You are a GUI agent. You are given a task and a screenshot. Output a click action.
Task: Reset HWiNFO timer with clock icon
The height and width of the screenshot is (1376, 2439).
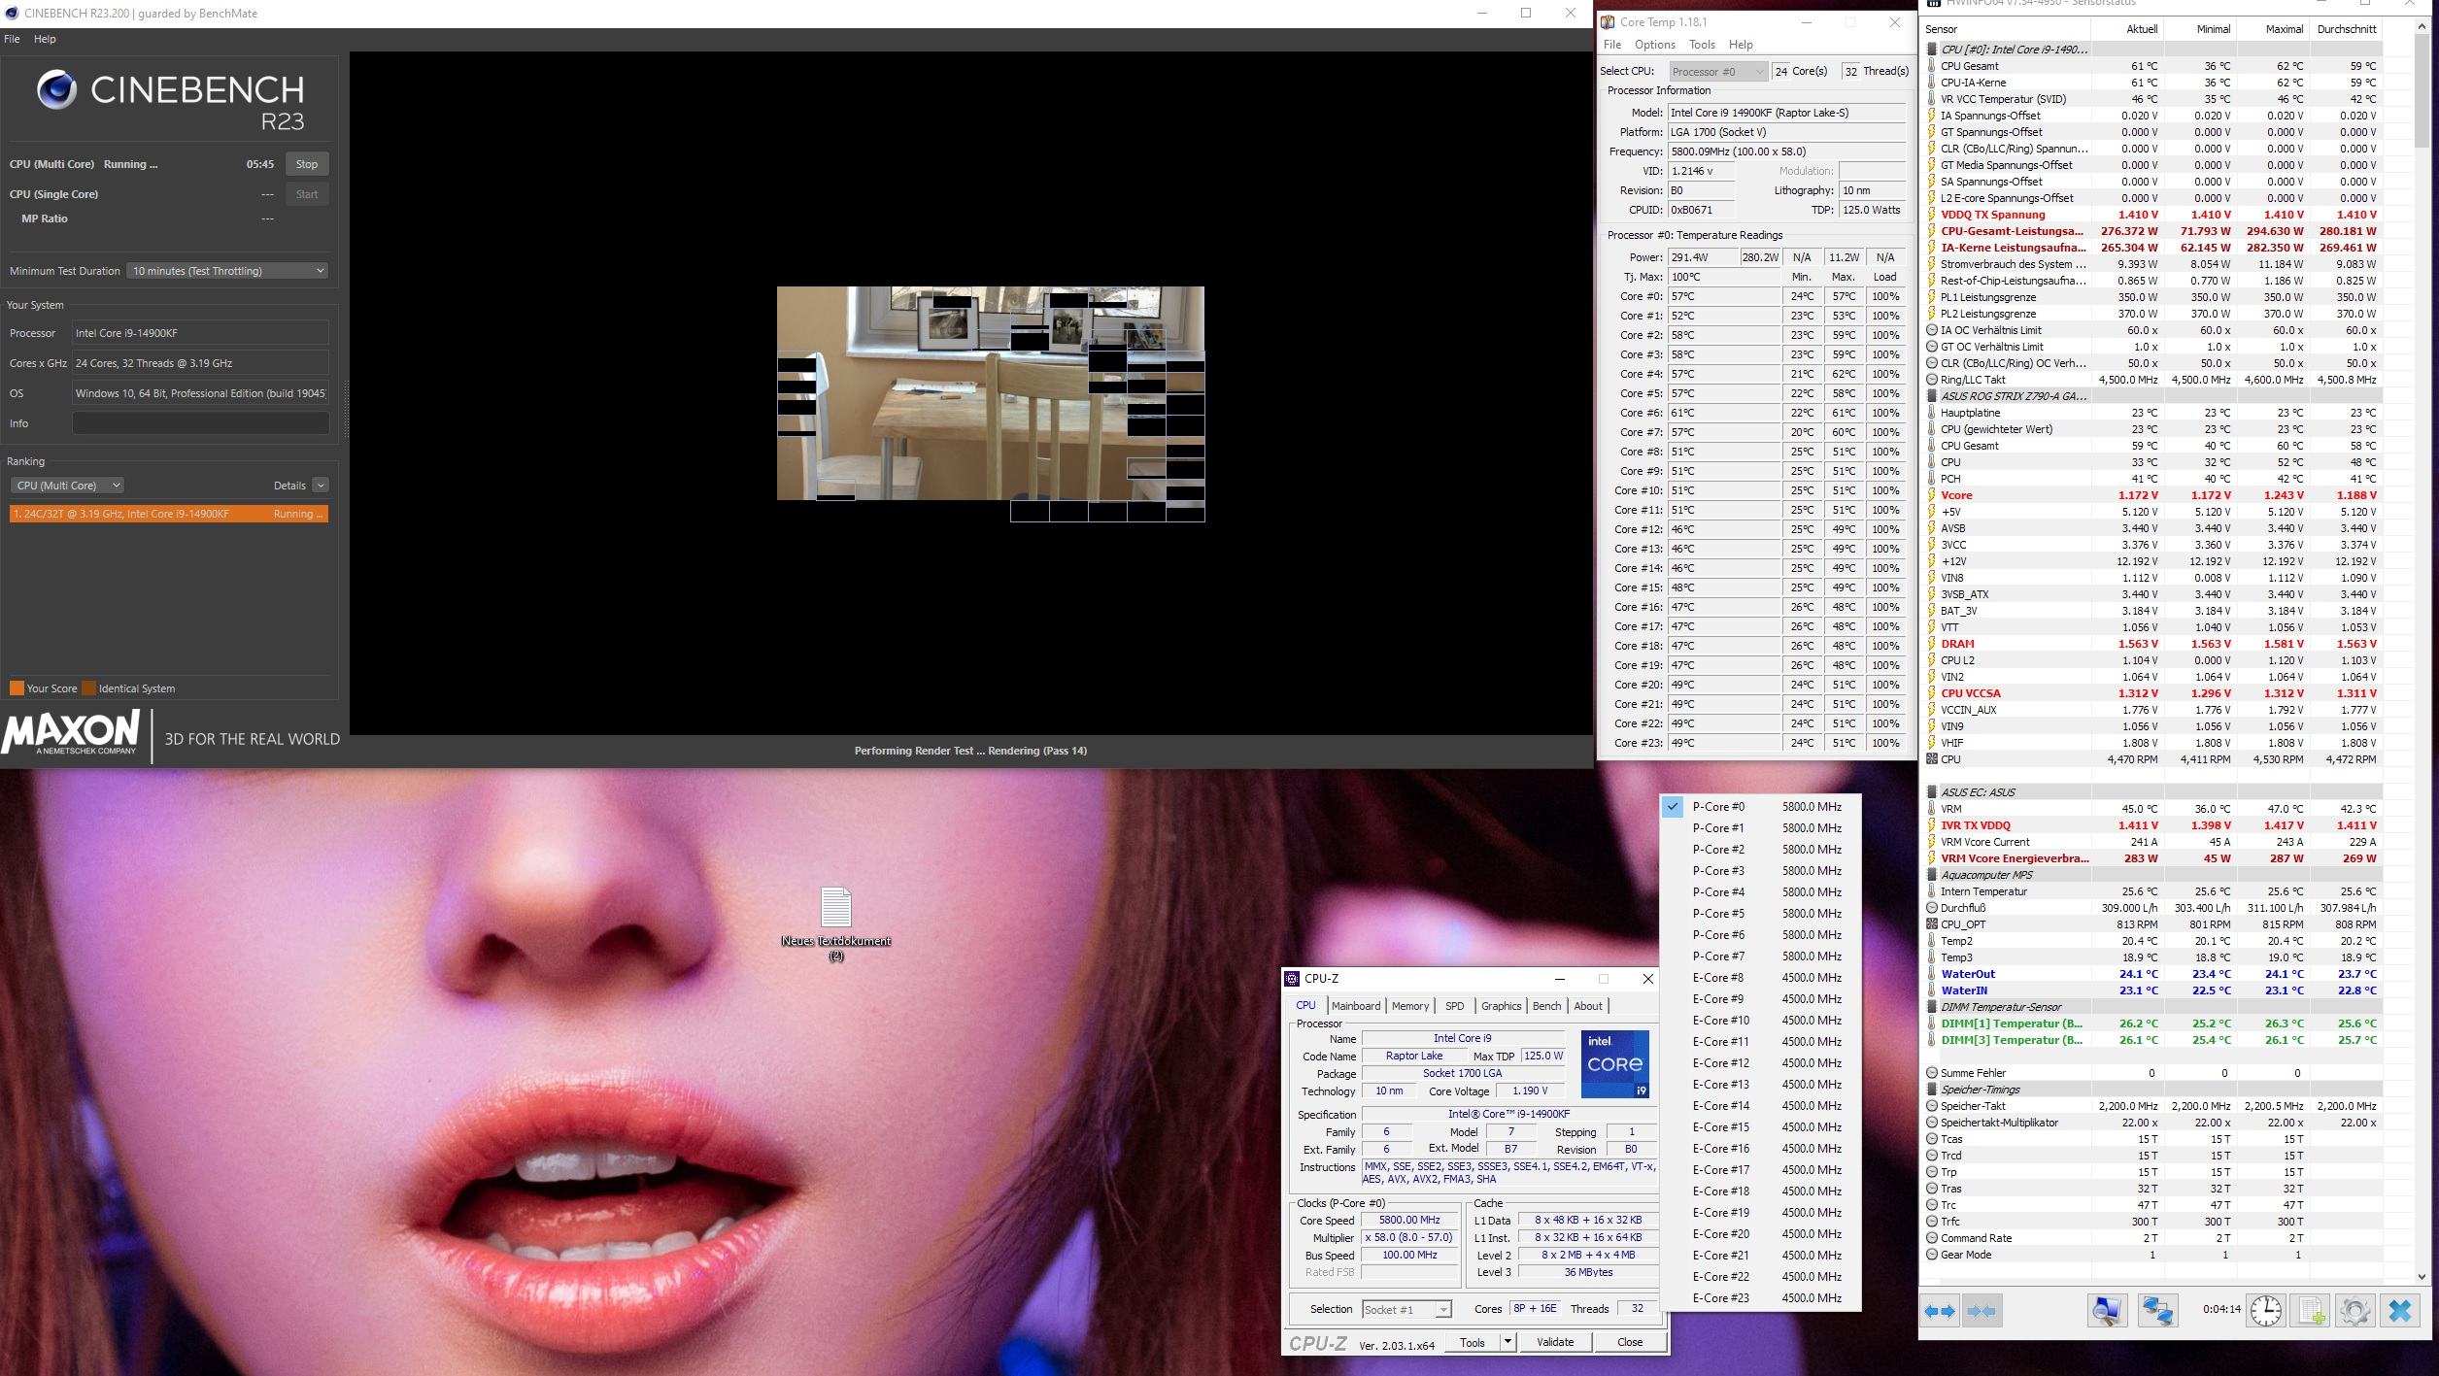2265,1311
